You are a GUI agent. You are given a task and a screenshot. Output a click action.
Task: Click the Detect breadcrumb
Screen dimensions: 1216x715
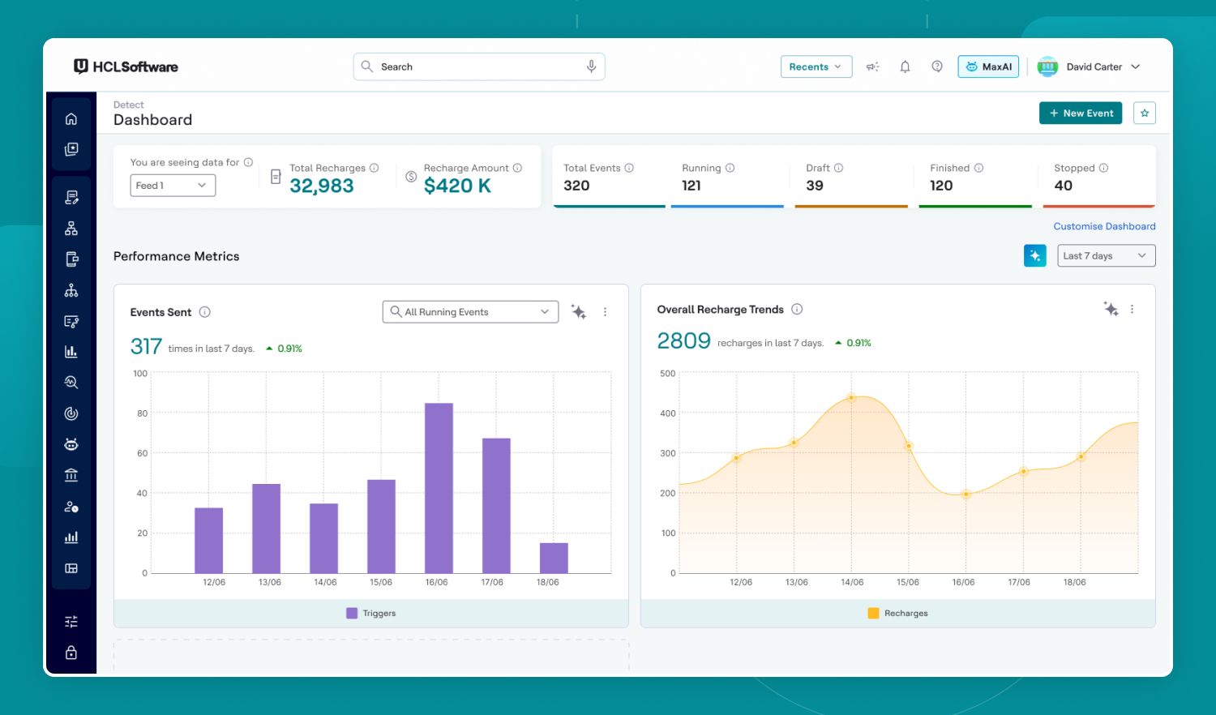[x=129, y=105]
